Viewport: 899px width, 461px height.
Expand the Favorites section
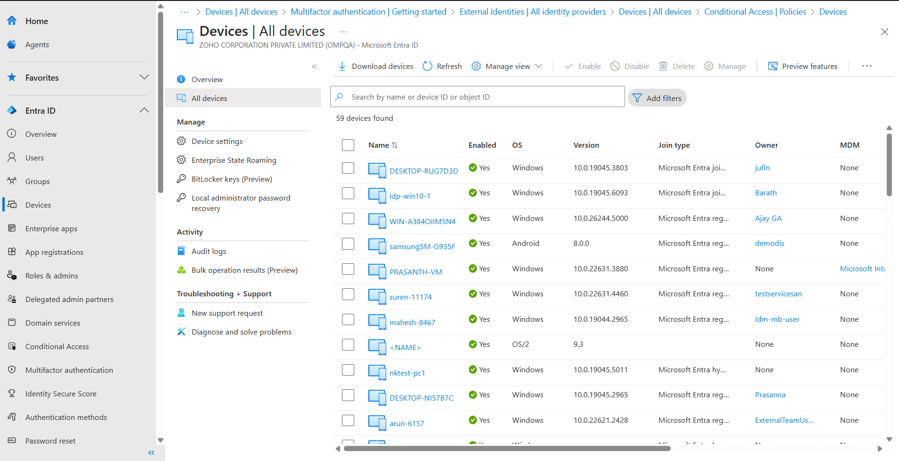click(x=144, y=77)
